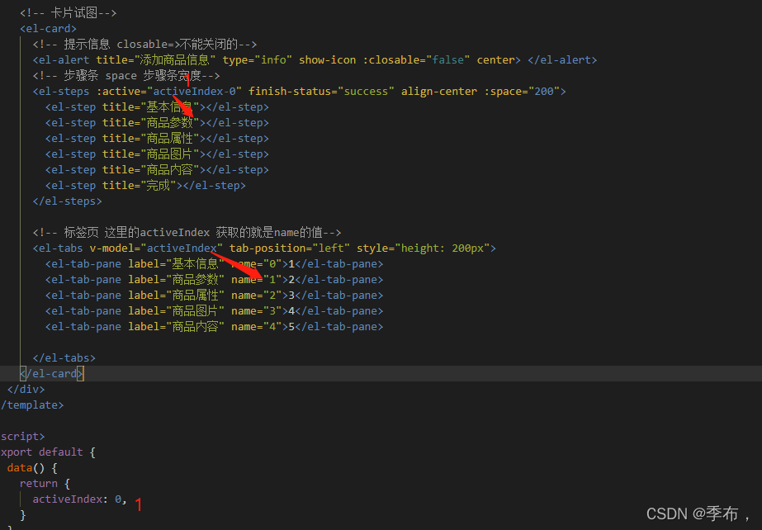Screen dimensions: 762x530
Task: Click the align-center attribute
Action: pos(439,92)
